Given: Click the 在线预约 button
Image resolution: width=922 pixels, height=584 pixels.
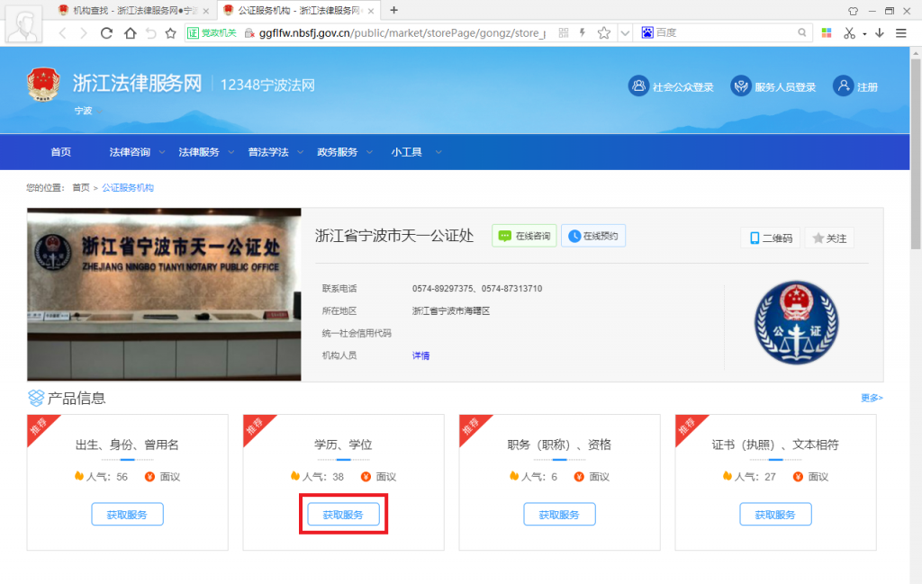Looking at the screenshot, I should click(x=593, y=236).
